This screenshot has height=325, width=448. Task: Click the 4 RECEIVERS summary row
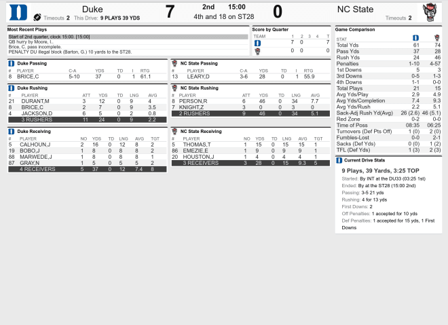point(88,170)
